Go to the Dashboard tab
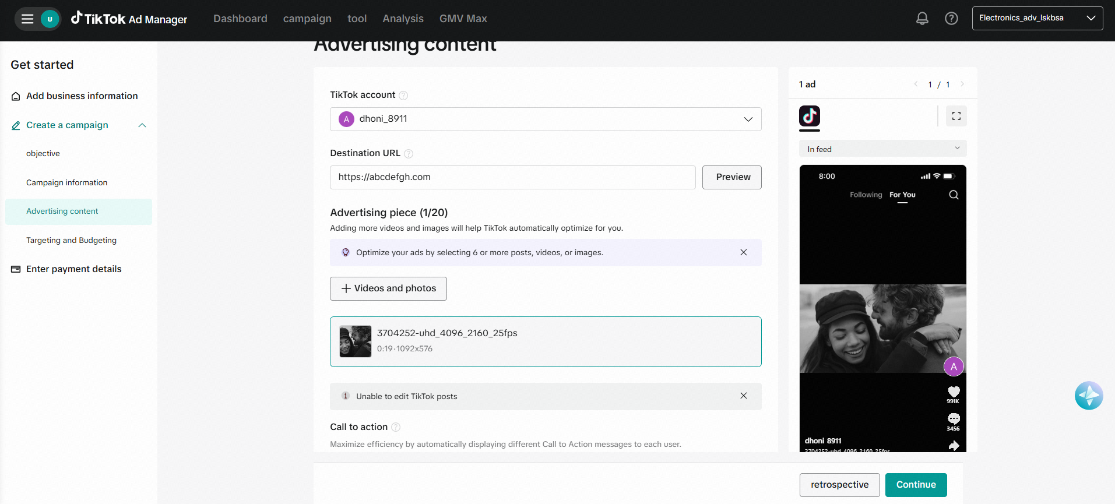Screen dimensions: 1115x504 tap(240, 19)
